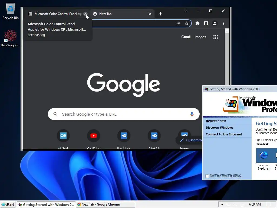Click the magnifier icon in search box
Viewport: 277px width, 208px height.
(x=55, y=114)
